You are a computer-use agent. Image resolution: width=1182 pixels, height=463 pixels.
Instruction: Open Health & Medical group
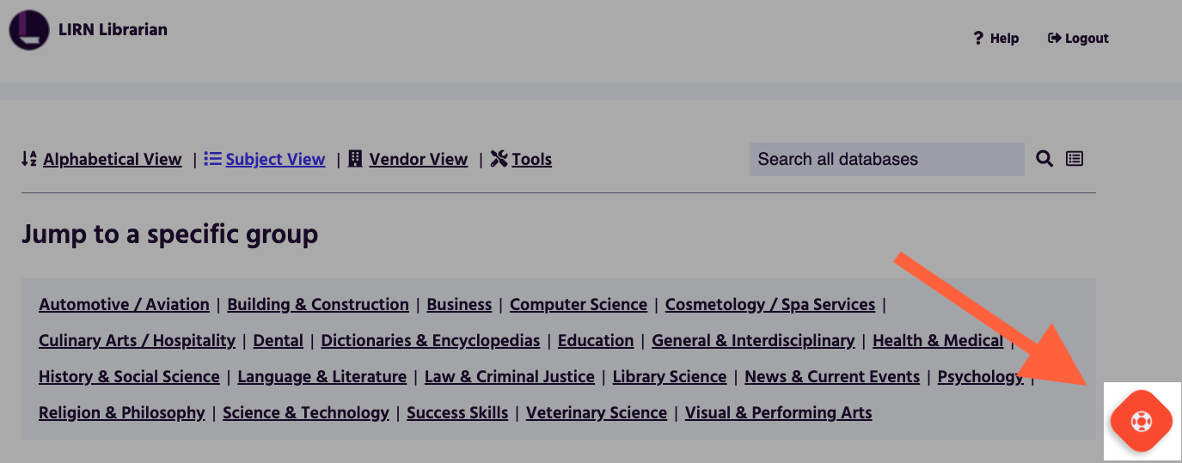pos(937,341)
